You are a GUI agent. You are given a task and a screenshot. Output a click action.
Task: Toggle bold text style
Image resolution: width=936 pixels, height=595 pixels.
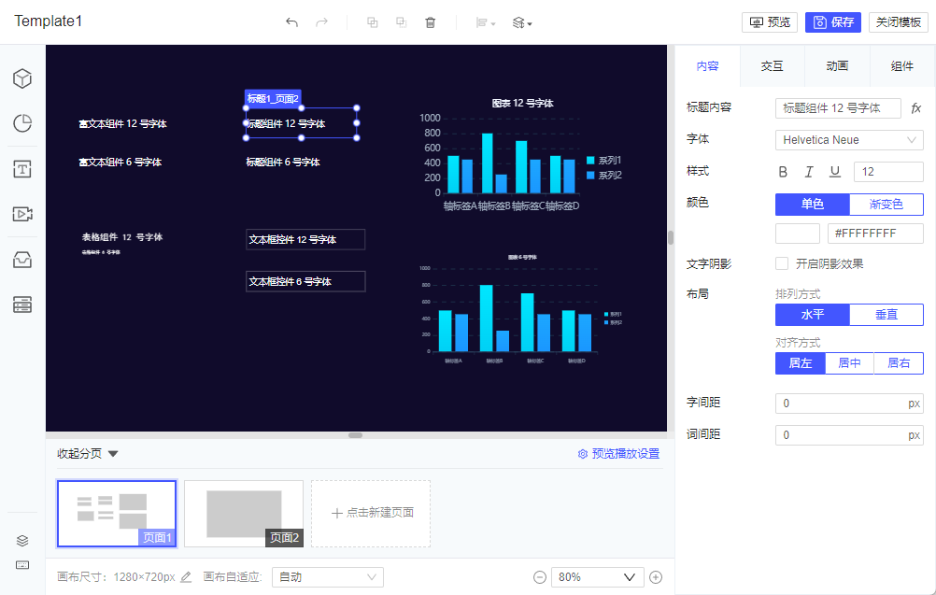(x=783, y=172)
